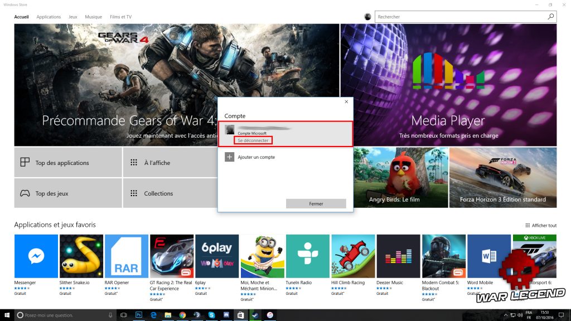This screenshot has height=321, width=571.
Task: Open the Angry Birds: Le film thumbnail
Action: click(400, 177)
